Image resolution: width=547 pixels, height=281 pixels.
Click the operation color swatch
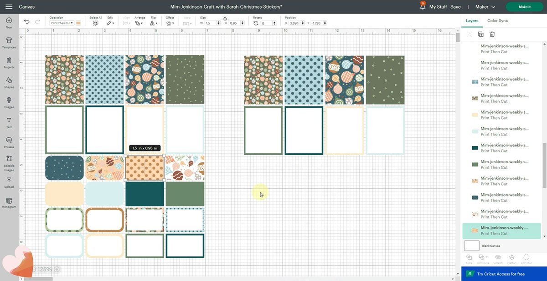[78, 23]
